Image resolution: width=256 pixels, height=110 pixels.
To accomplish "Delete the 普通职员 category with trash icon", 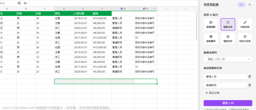I will point(249,85).
